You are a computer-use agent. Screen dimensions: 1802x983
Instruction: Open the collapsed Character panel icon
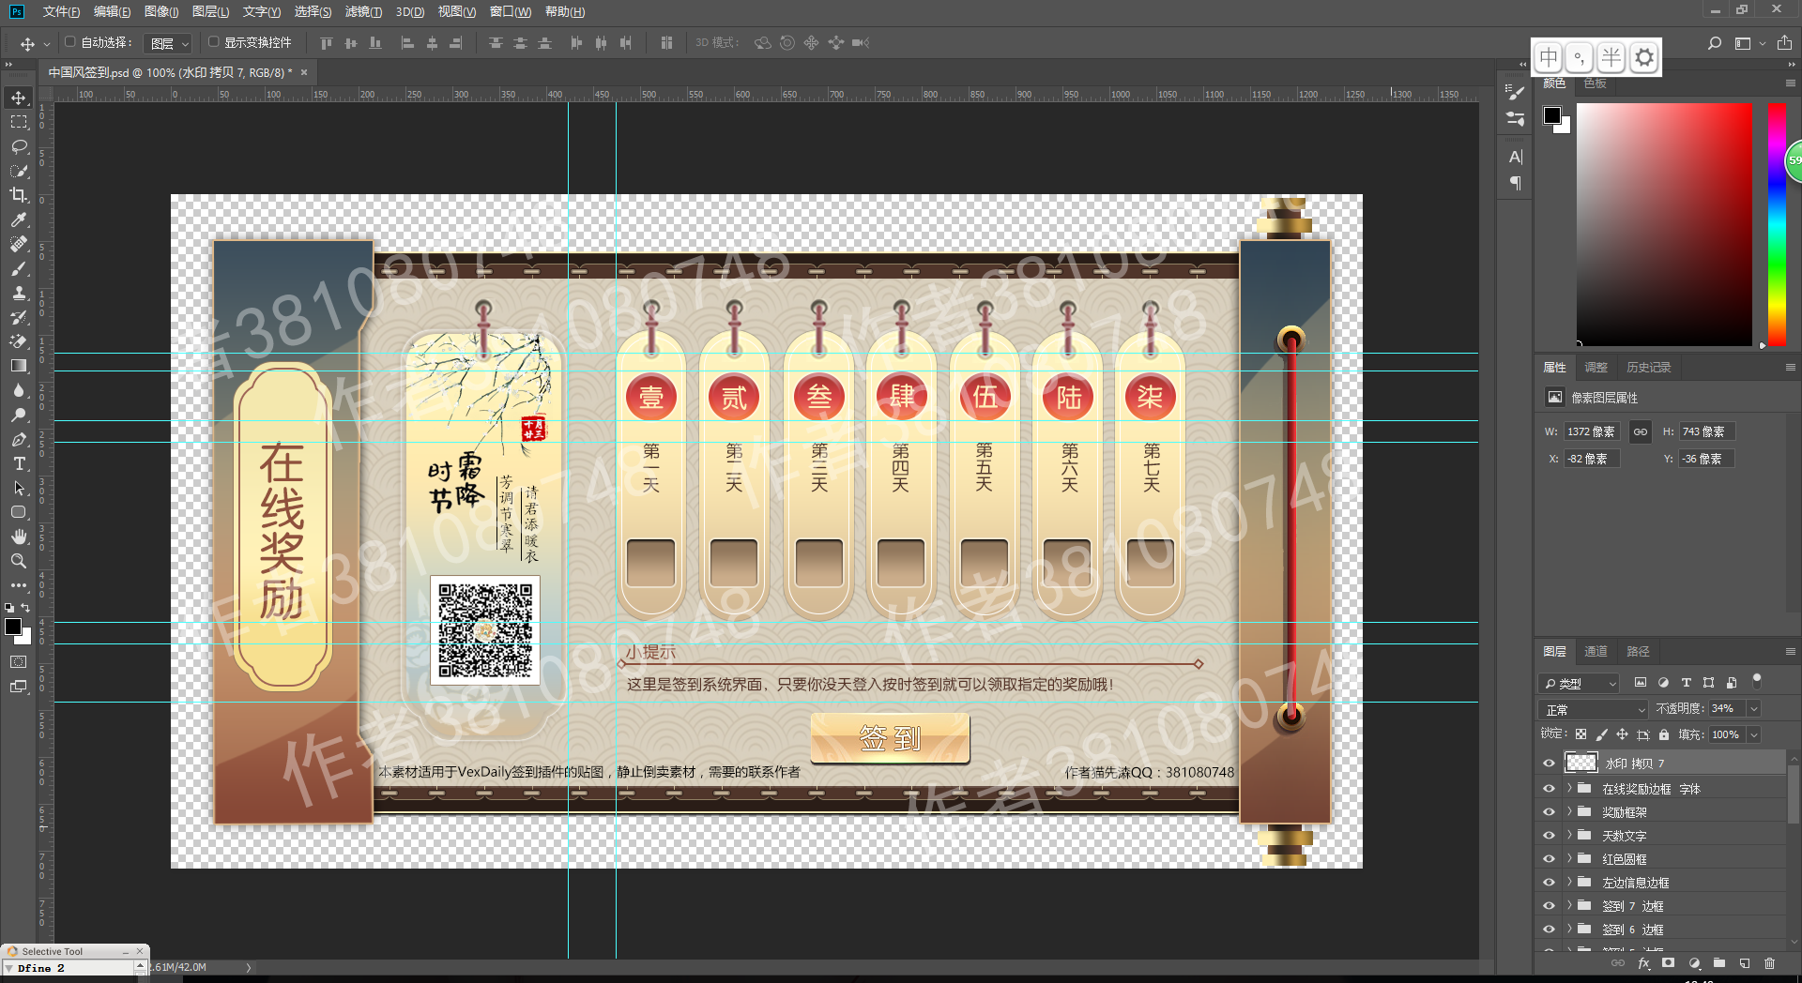tap(1516, 157)
